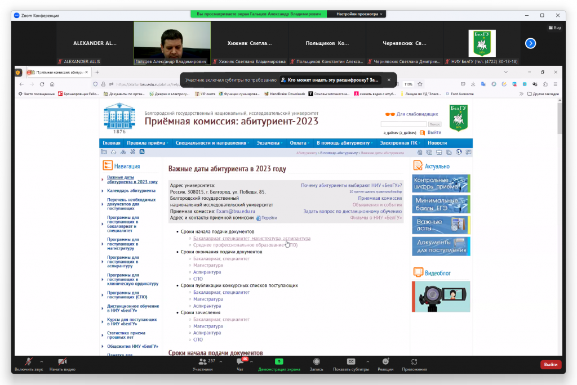Show next participants with blue arrow
Image resolution: width=577 pixels, height=385 pixels.
pyautogui.click(x=530, y=43)
